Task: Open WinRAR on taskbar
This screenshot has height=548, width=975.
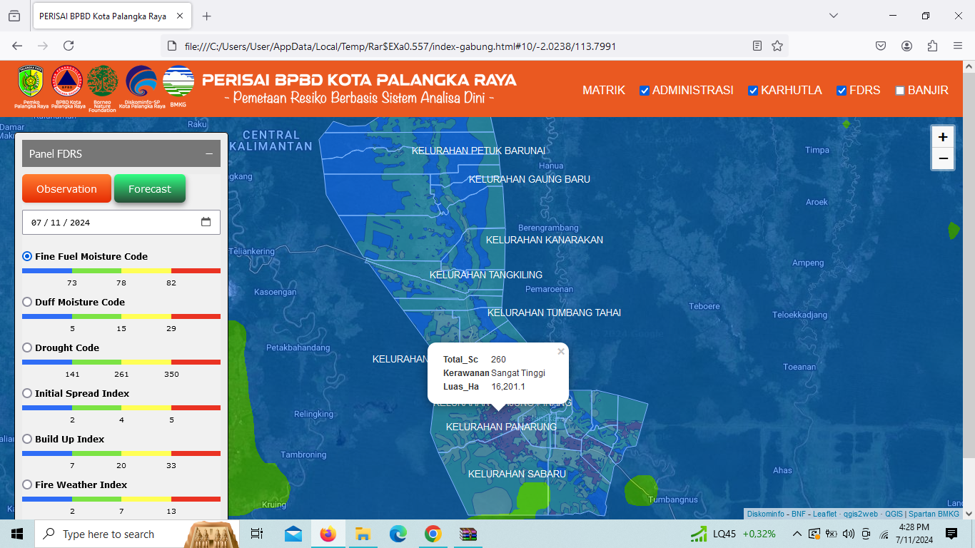Action: point(468,534)
